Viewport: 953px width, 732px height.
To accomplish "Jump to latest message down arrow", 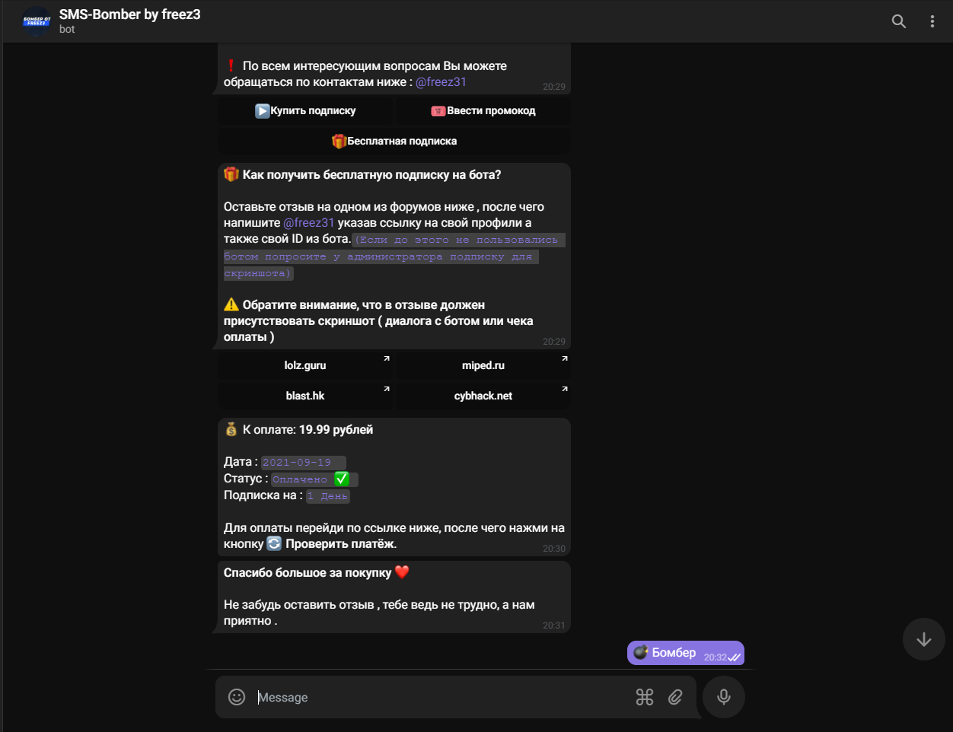I will coord(924,639).
